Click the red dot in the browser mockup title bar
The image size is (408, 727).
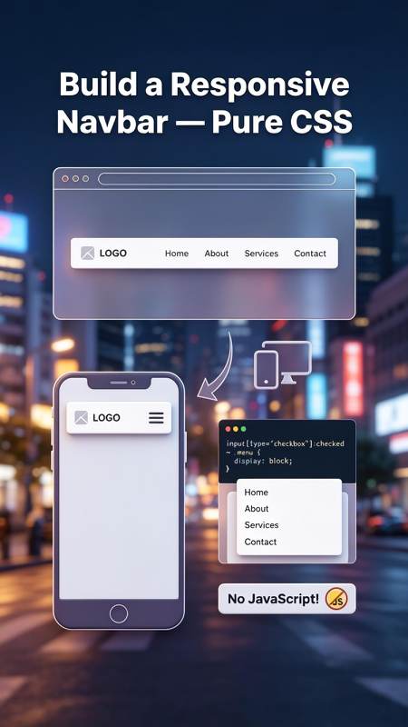[x=65, y=178]
